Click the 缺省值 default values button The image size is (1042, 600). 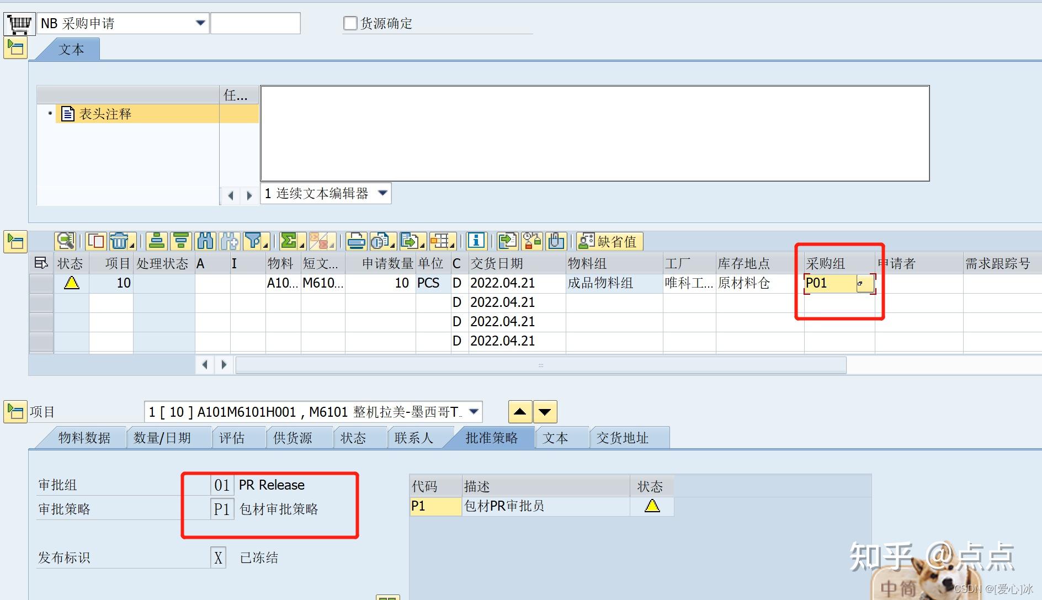609,241
